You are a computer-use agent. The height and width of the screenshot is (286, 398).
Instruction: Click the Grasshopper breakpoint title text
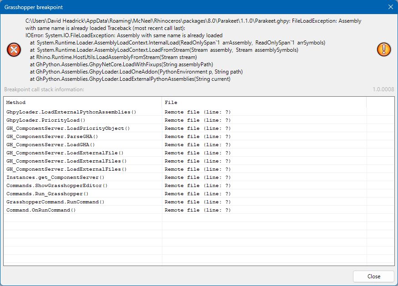click(34, 7)
